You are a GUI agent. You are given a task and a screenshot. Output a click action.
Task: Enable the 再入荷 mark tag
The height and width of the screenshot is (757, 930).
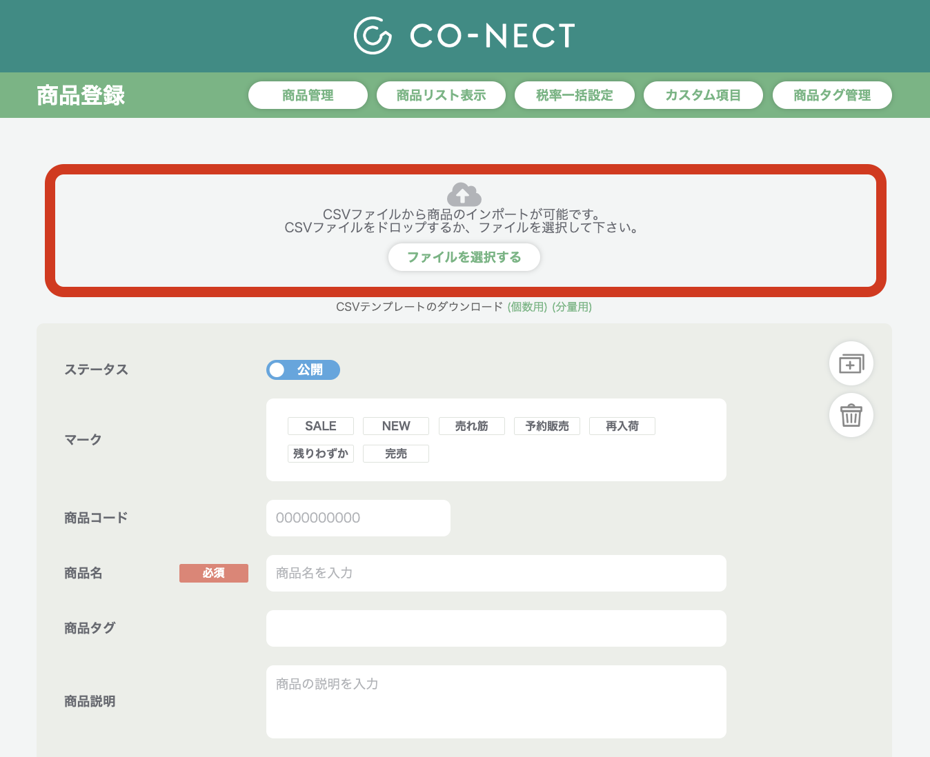pos(622,426)
